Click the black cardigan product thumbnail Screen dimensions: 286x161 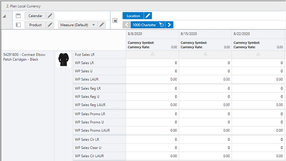(64, 59)
